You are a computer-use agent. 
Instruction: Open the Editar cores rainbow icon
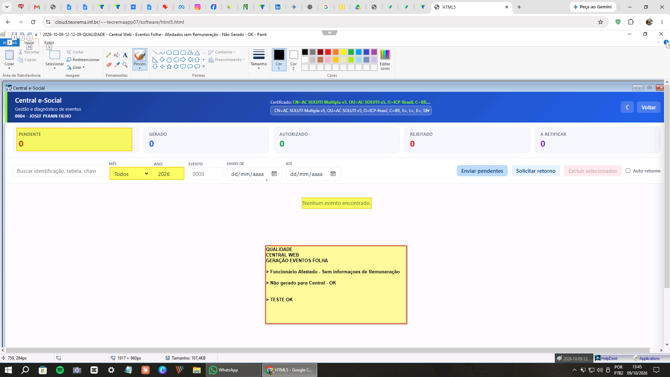[385, 54]
